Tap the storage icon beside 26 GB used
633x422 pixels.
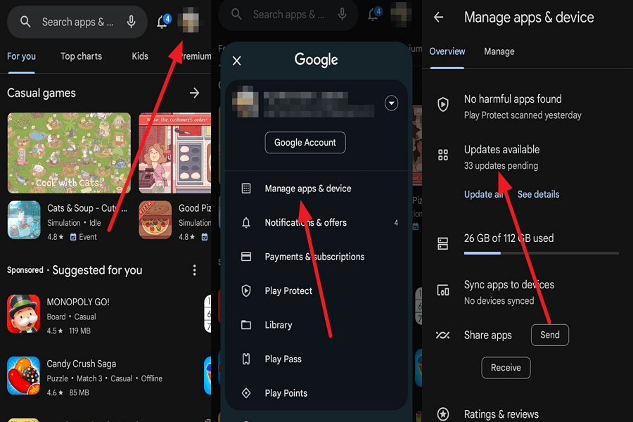(x=443, y=243)
